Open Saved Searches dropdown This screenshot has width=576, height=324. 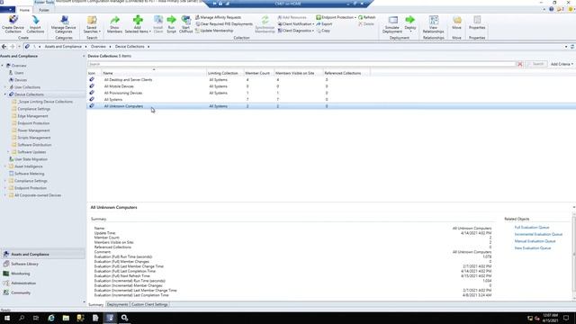pos(92,24)
